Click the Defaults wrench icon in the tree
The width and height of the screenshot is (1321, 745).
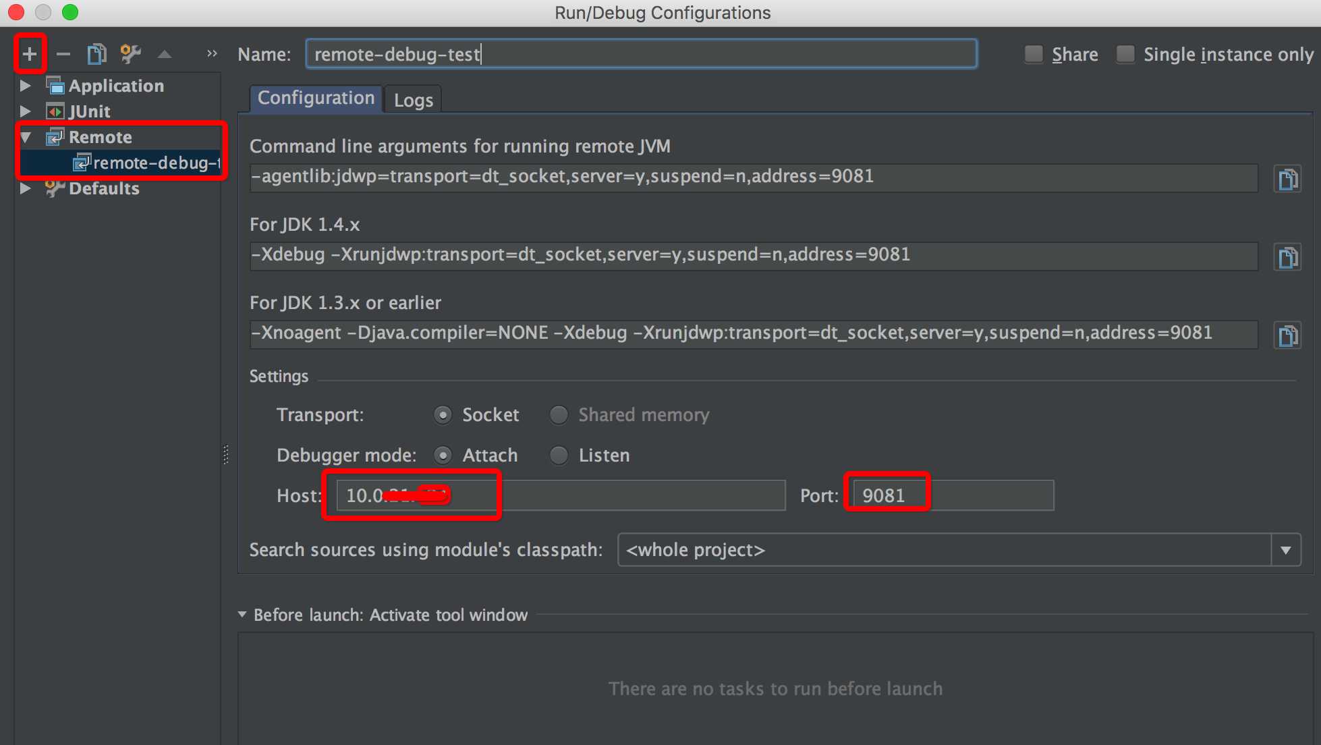click(55, 188)
